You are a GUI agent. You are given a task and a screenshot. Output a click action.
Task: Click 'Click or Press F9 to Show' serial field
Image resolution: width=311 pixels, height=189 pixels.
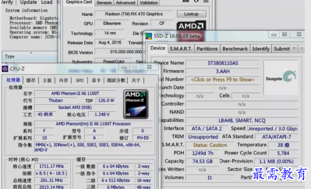[x=223, y=80]
